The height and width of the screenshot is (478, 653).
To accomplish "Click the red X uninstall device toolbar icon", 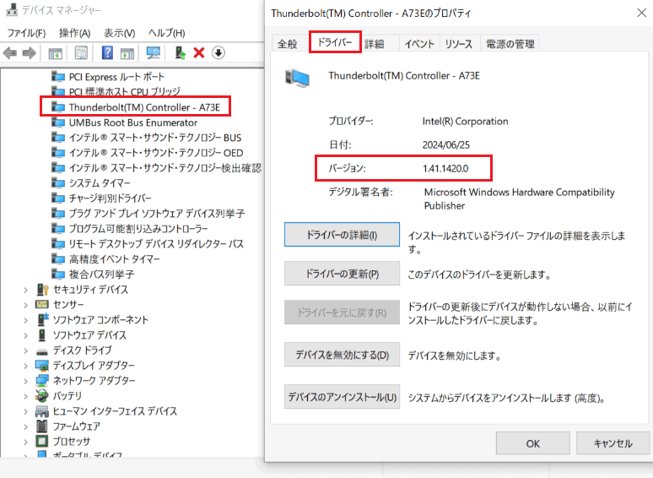I will [x=199, y=53].
